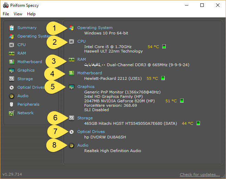Click the 51 °C GPU temperature value
This screenshot has width=226, height=179.
point(171,101)
